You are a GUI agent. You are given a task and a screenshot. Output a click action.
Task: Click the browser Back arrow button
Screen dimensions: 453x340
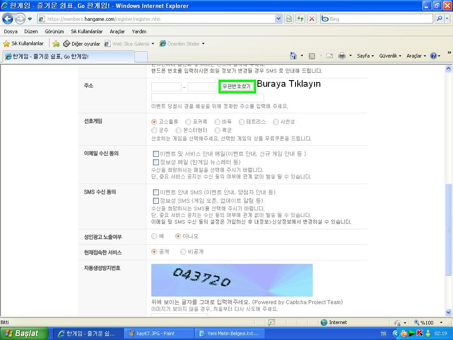[x=8, y=19]
